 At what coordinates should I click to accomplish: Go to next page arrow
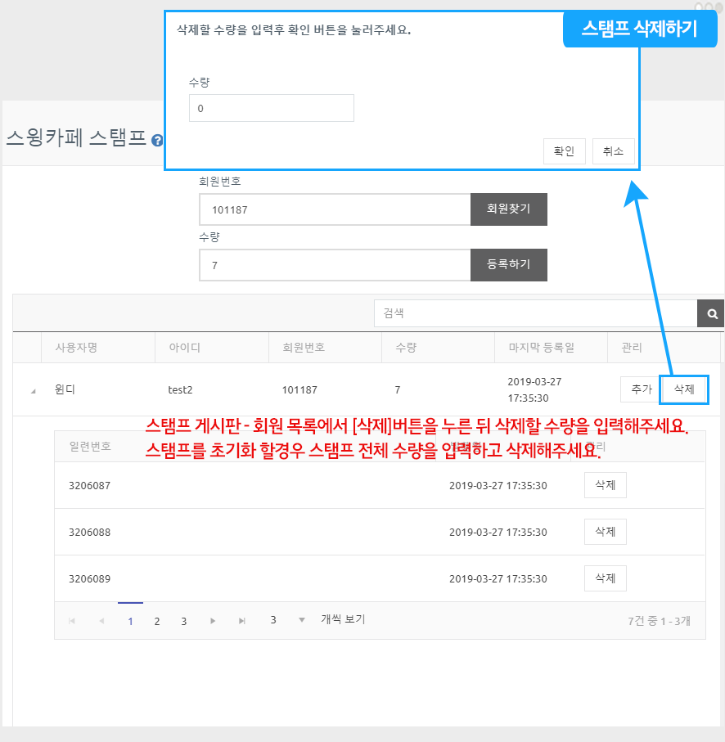[x=213, y=621]
